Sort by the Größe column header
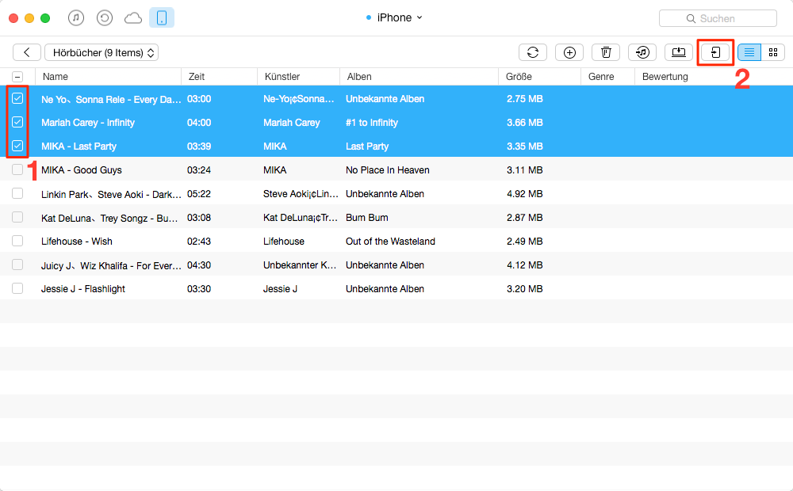This screenshot has height=491, width=793. tap(539, 77)
